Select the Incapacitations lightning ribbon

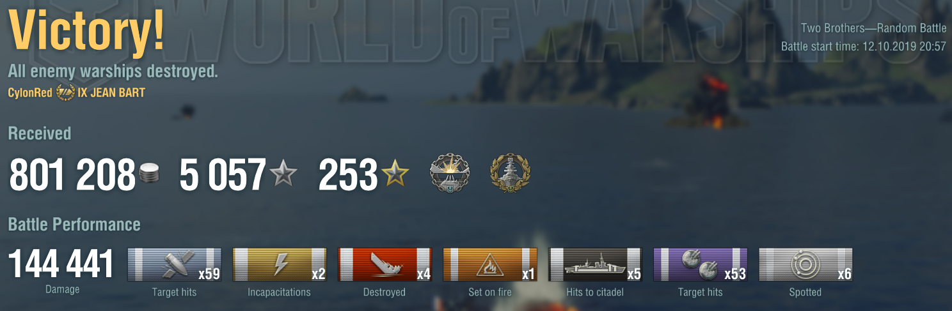click(280, 264)
